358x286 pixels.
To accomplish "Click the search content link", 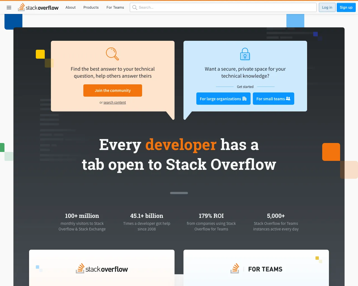I will [115, 102].
